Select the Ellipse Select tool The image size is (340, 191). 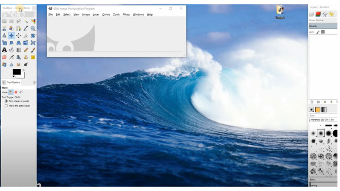pos(11,21)
